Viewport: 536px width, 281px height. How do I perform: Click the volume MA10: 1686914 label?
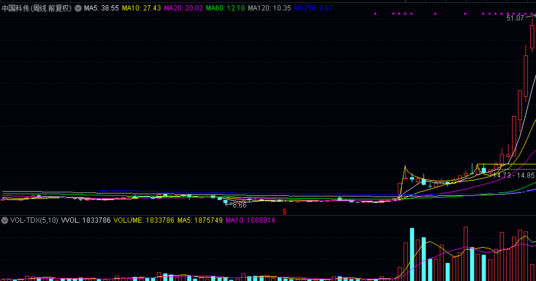(250, 220)
